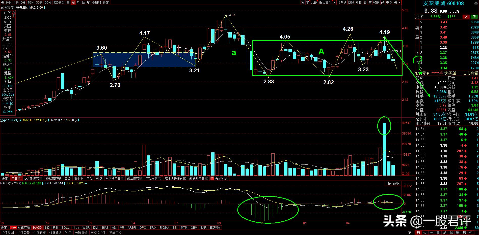The image size is (479, 235).
Task: Click the 设置 button on volume tab row
Action: [x=5, y=178]
